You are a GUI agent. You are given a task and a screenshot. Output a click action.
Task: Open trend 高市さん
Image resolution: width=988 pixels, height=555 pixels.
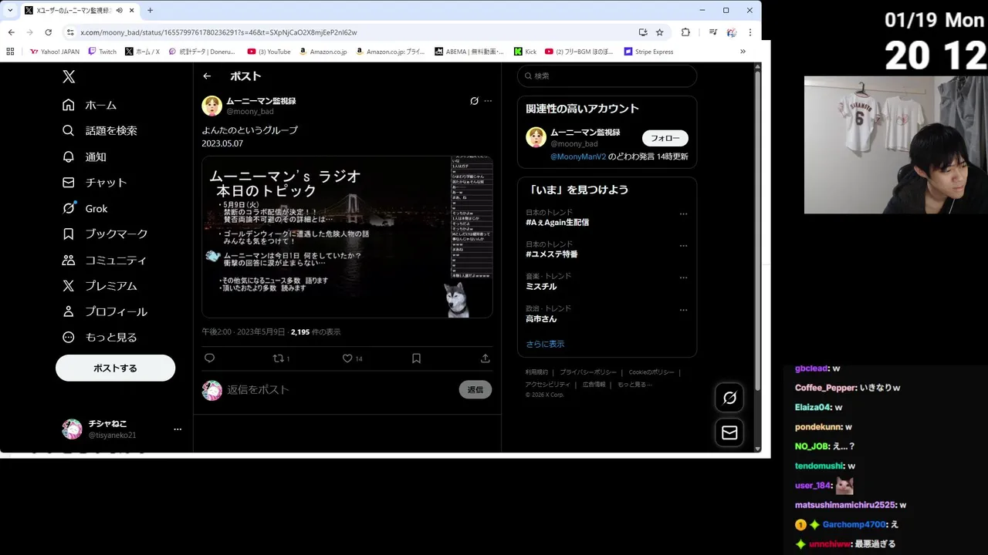pyautogui.click(x=541, y=318)
